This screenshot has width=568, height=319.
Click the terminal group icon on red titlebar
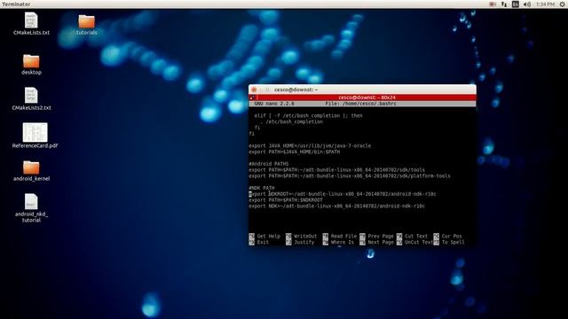252,97
